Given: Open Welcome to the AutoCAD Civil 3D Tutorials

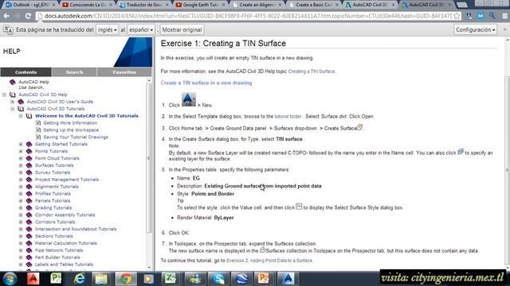Looking at the screenshot, I should [87, 116].
